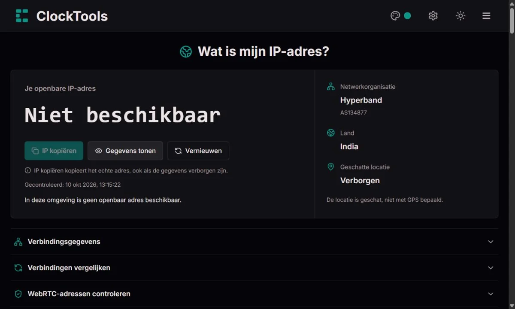Expand Verbindingen vergelijken with its chevron
The height and width of the screenshot is (309, 515).
(x=491, y=268)
